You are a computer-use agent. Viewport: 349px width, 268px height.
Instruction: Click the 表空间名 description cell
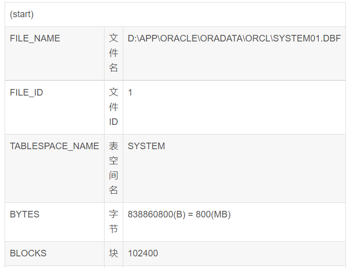(114, 168)
